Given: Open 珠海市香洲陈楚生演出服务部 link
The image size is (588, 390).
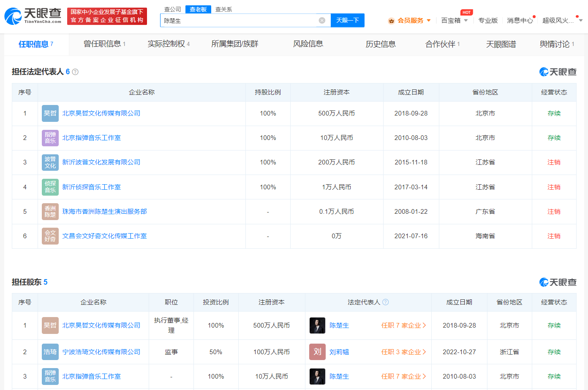Looking at the screenshot, I should coord(104,212).
